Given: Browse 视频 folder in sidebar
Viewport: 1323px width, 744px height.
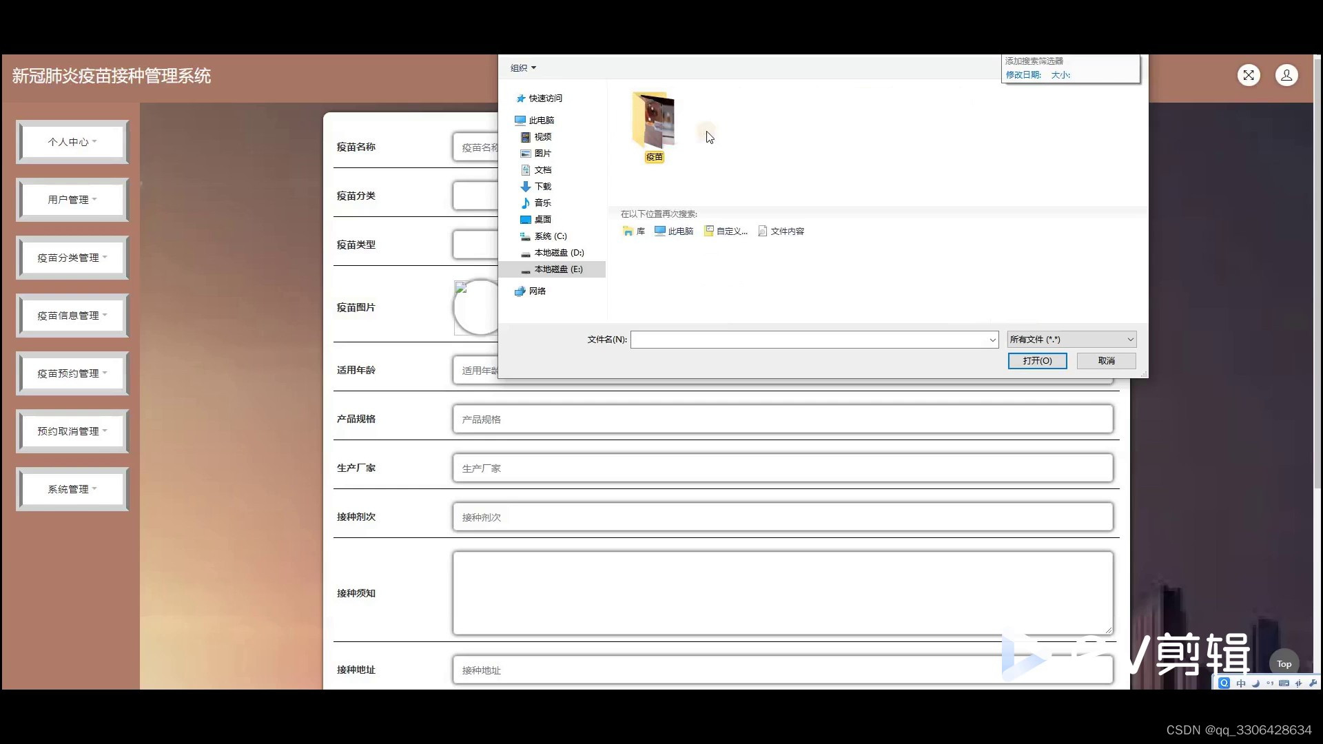Looking at the screenshot, I should [x=542, y=136].
